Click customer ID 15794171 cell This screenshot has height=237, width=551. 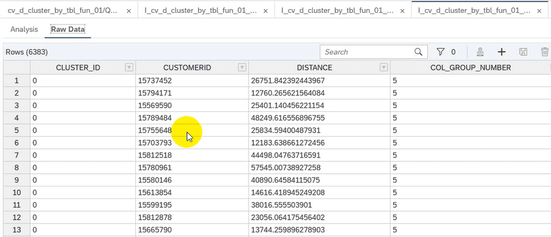(192, 93)
